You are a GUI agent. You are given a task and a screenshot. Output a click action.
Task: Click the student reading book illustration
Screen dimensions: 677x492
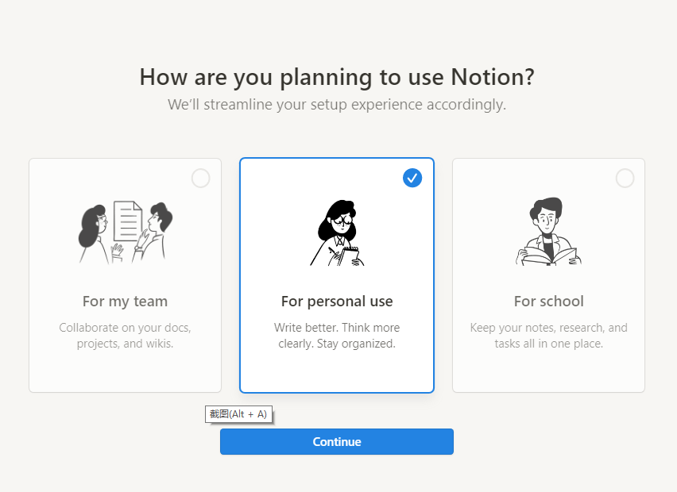pos(548,230)
